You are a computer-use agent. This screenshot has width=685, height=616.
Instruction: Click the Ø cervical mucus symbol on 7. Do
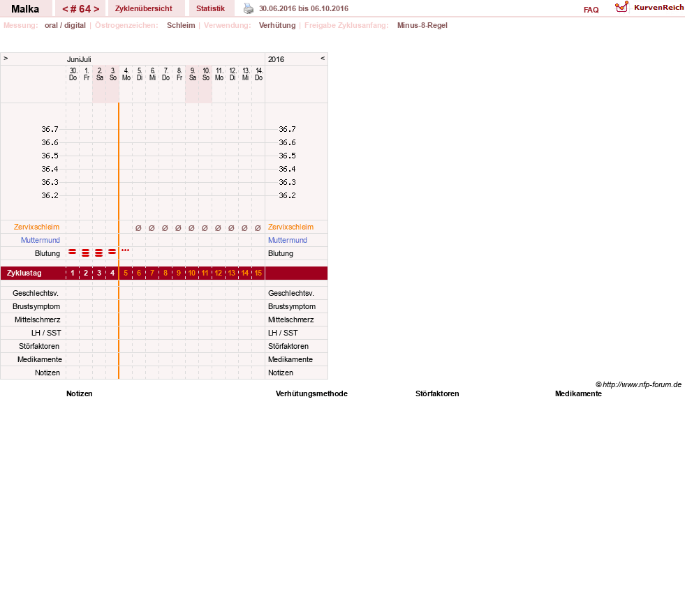(x=165, y=228)
